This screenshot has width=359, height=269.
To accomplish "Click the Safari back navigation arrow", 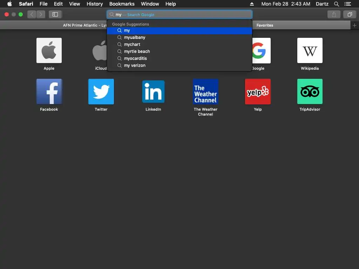I will (32, 14).
